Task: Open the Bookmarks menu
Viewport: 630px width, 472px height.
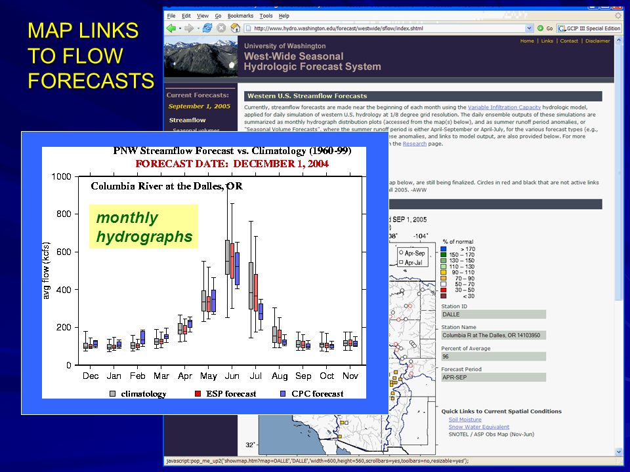Action: pos(240,16)
